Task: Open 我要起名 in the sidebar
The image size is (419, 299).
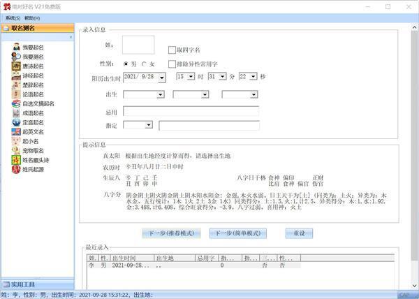Action: (x=32, y=47)
